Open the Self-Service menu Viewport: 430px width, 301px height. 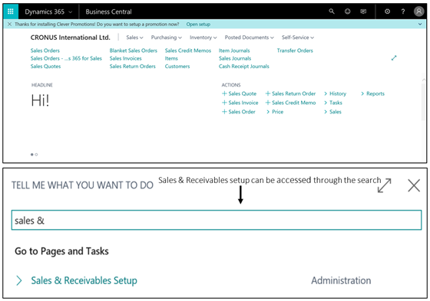(x=298, y=38)
